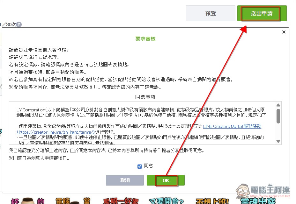Click the 預覽 preview button
296x204 pixels.
pos(211,13)
